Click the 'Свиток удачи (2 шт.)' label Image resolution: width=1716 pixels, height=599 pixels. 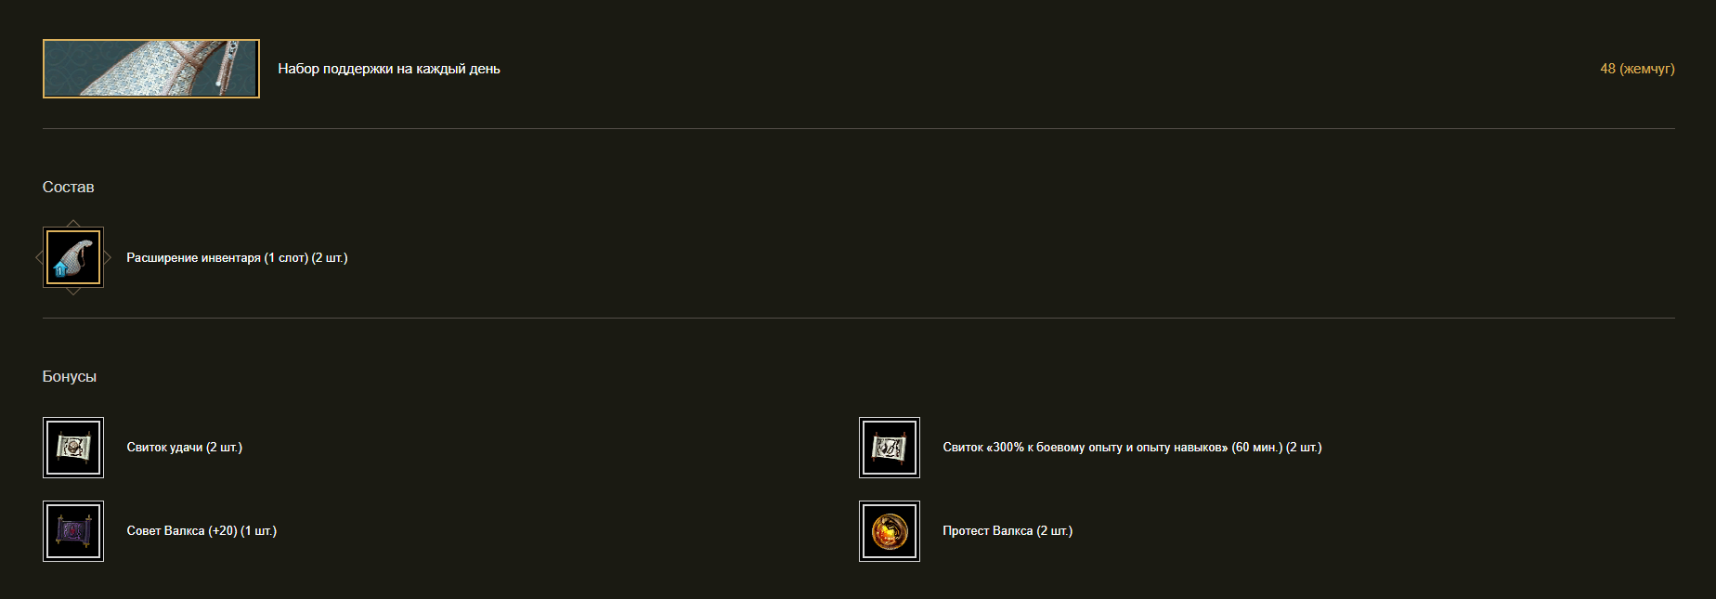click(184, 448)
